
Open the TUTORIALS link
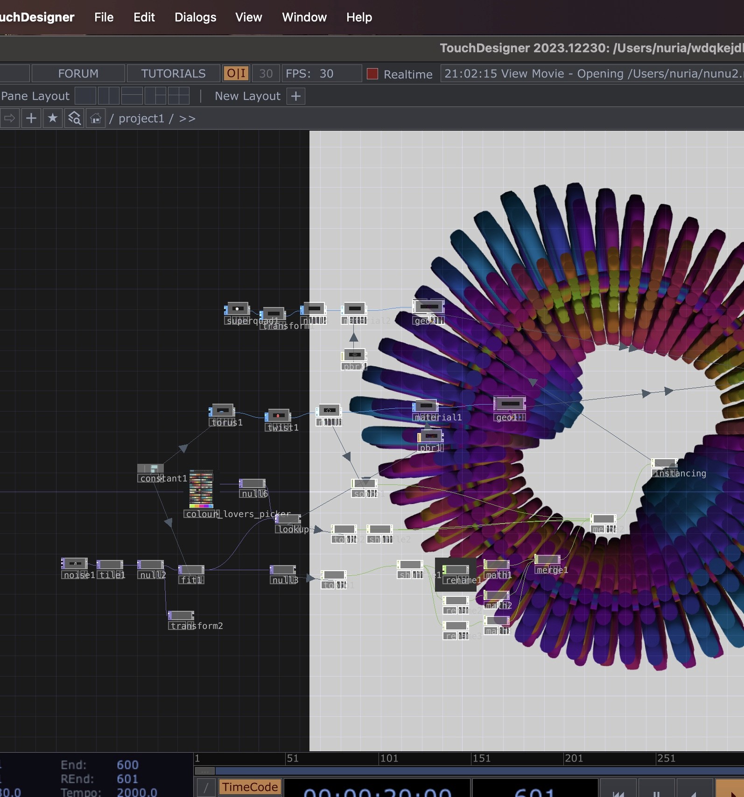[173, 74]
